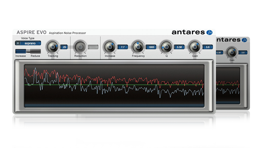
Task: Click the 3.6 value in the background window
Action: coord(243,53)
